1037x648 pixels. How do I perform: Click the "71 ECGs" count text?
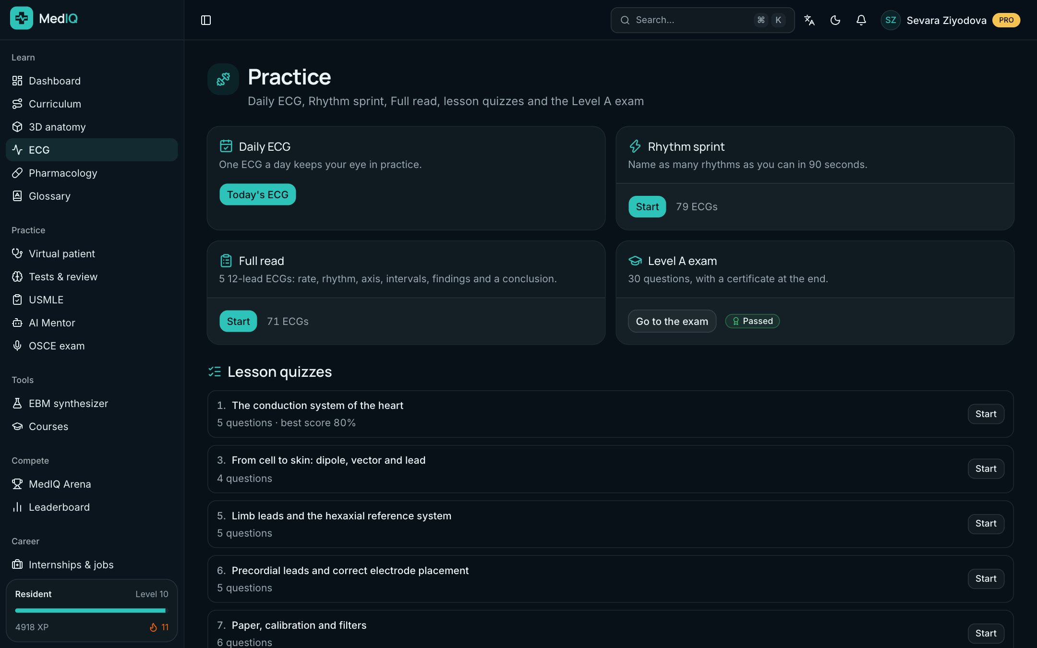click(288, 321)
